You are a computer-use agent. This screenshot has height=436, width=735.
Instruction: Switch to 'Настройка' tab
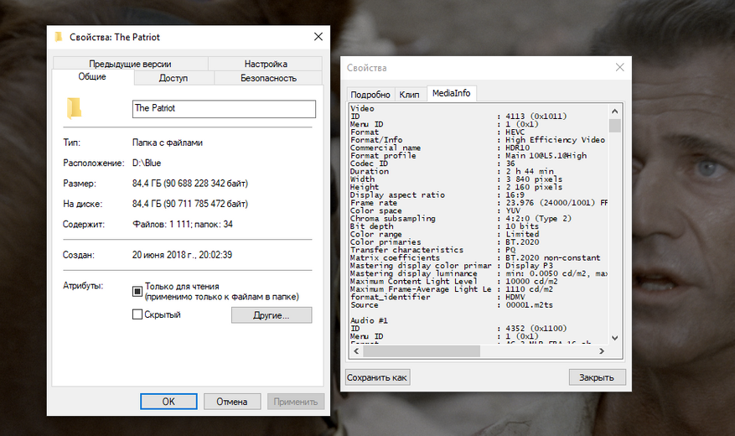pyautogui.click(x=266, y=64)
